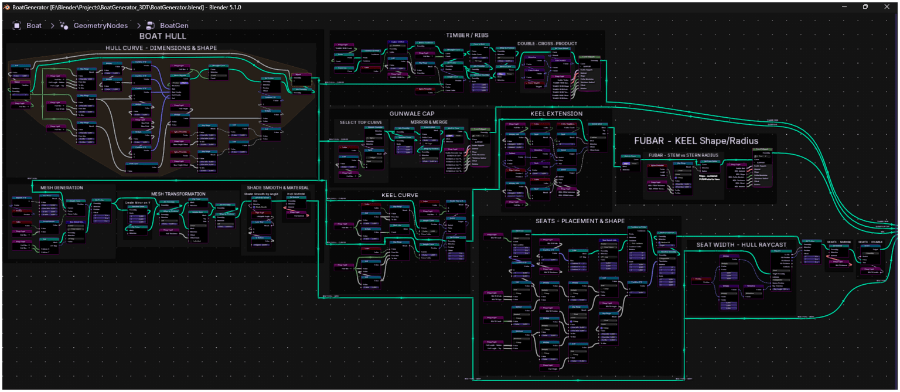Click the HULL CURVE - DIMENSIONS & SHAPE label
Screen dimensions: 900x392
[x=161, y=47]
